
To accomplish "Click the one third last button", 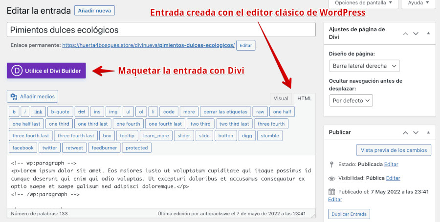I will click(x=92, y=124).
